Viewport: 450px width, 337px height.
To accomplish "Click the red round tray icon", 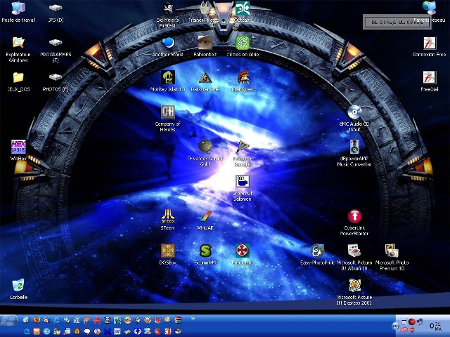I will 412,322.
